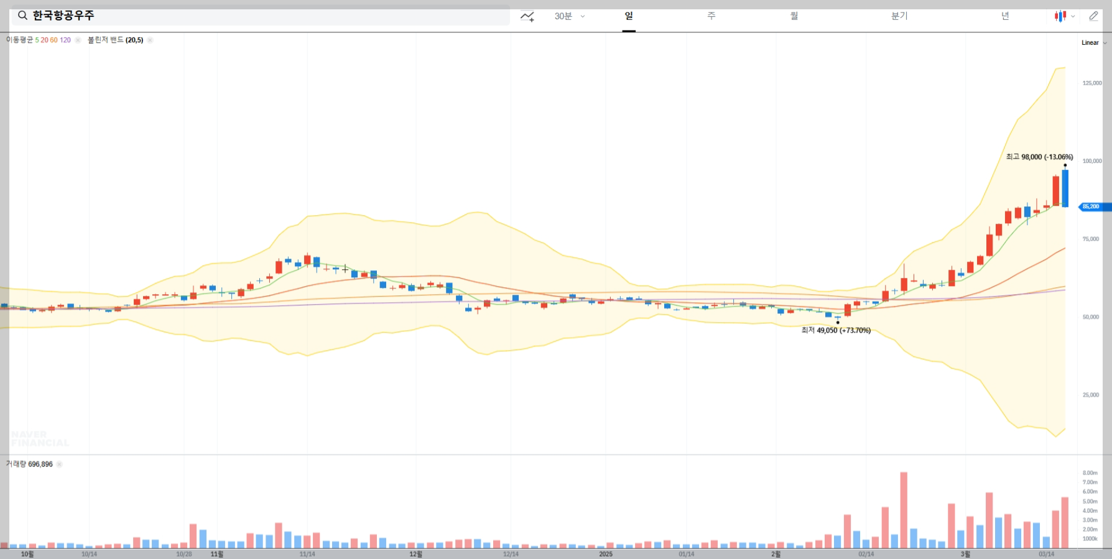Click the 최고 98,000 high marker
This screenshot has width=1112, height=559.
[x=1039, y=157]
